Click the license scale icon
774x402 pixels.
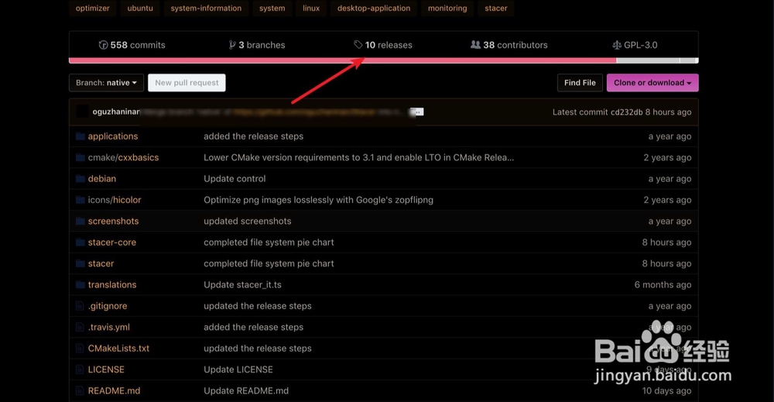pyautogui.click(x=617, y=45)
